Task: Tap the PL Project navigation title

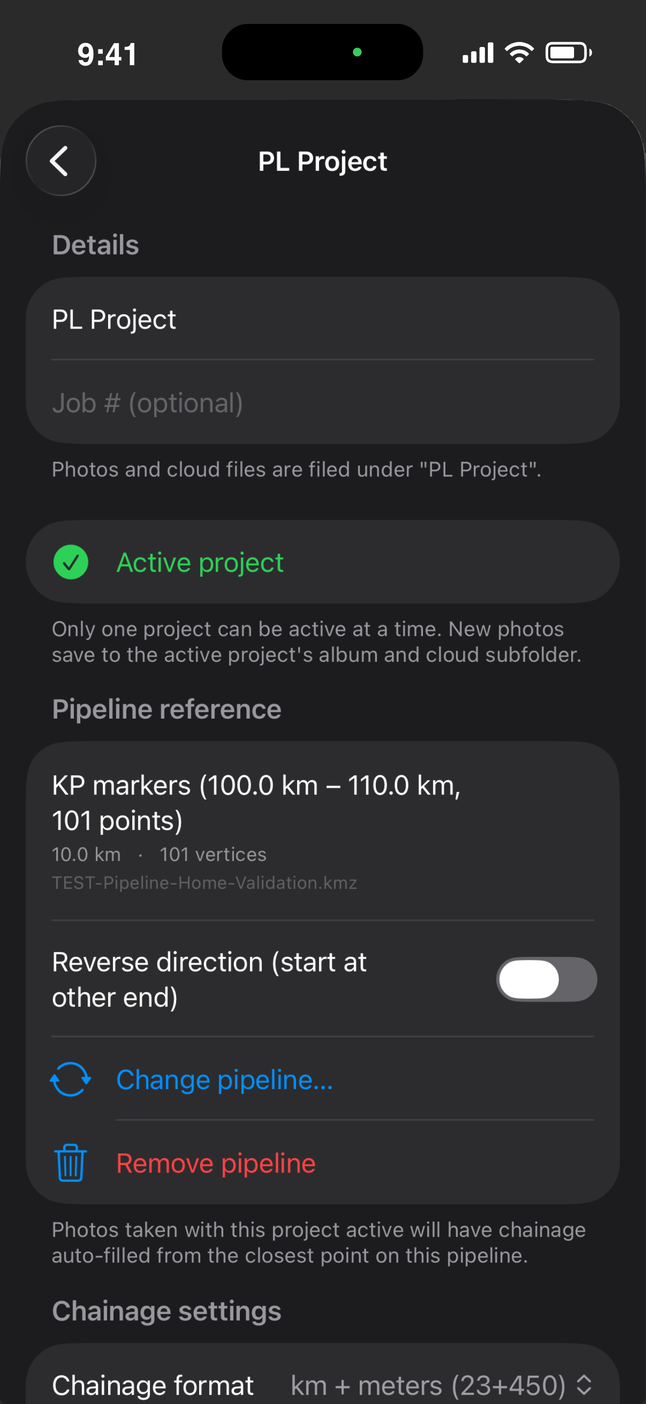Action: (323, 162)
